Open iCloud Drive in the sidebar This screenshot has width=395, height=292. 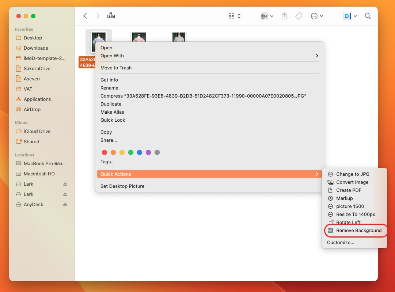[x=37, y=131]
